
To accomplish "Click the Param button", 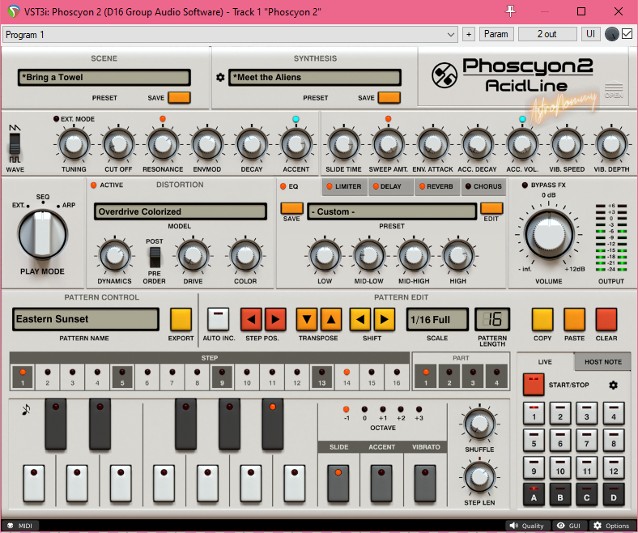I will pos(496,34).
